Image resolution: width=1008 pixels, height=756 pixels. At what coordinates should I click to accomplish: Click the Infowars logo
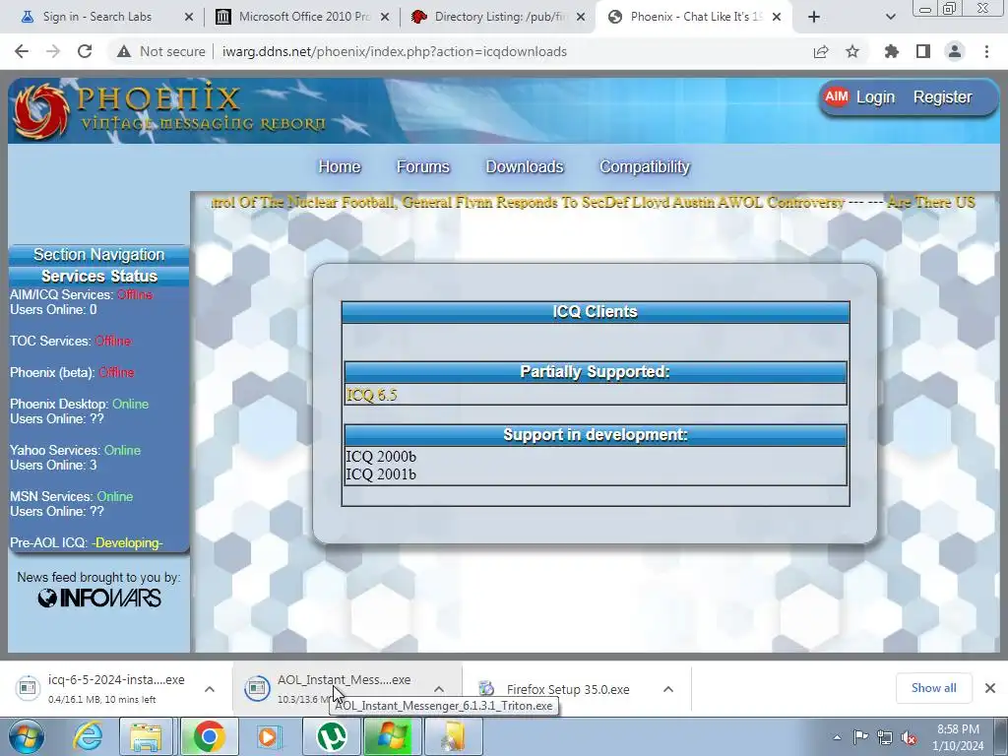pos(99,598)
